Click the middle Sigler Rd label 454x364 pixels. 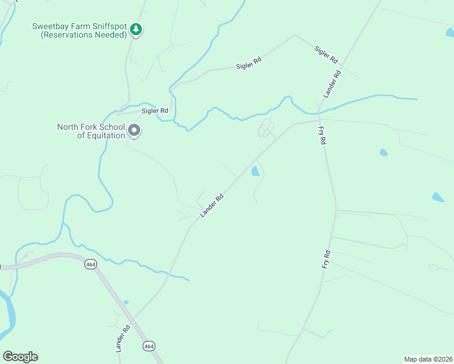[x=249, y=63]
